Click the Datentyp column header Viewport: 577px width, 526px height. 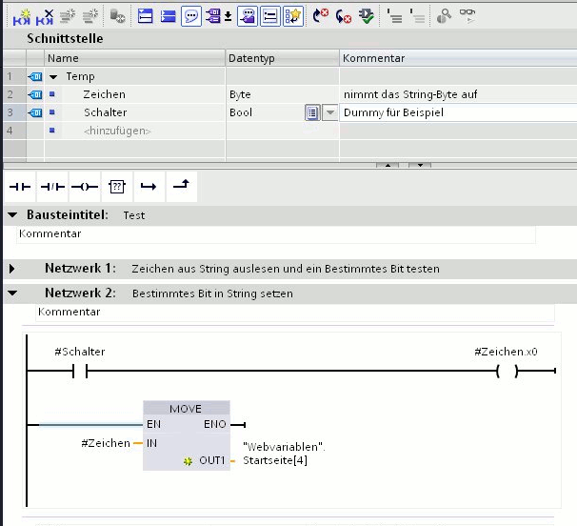tap(282, 58)
